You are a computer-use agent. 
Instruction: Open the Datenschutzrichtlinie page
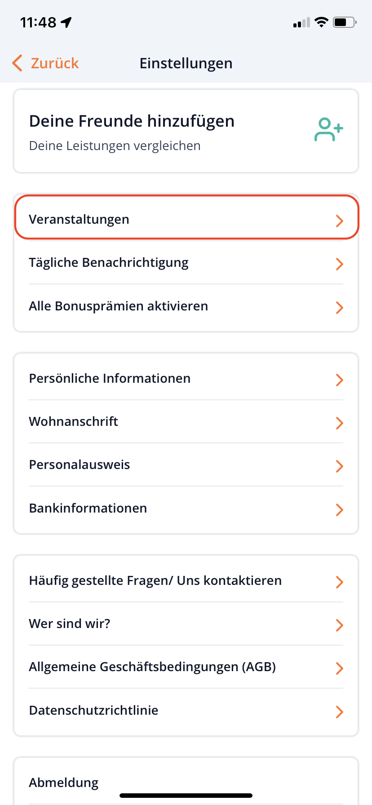coord(93,711)
